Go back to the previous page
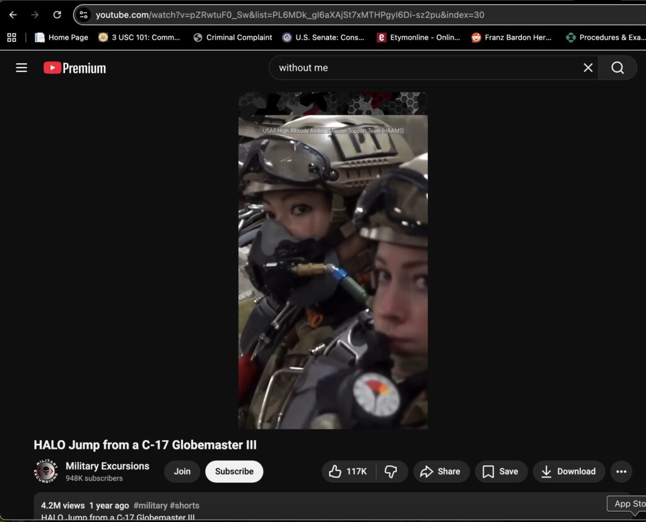Viewport: 646px width, 522px height. [x=13, y=15]
